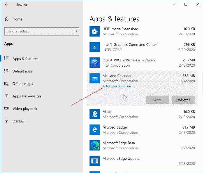Viewport: 204px width, 173px height.
Task: Close the Settings window
Action: point(198,4)
